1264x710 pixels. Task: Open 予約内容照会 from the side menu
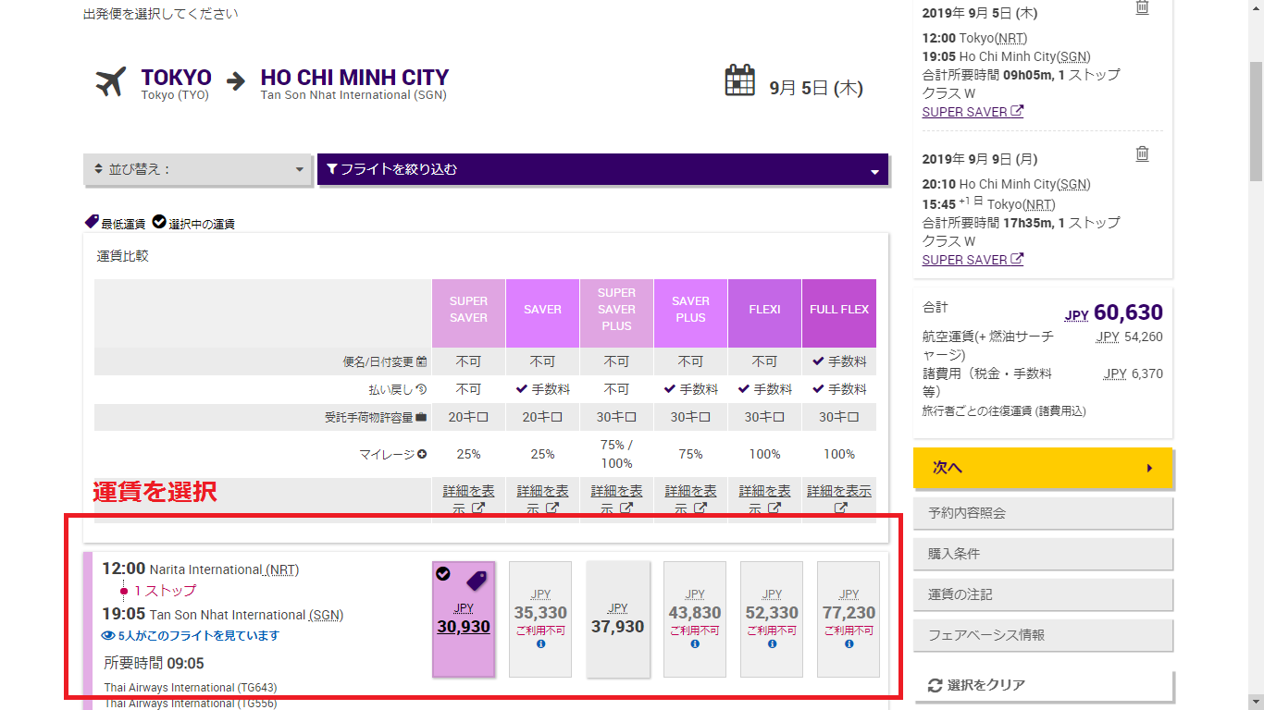pos(1043,513)
